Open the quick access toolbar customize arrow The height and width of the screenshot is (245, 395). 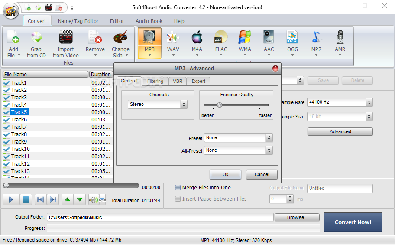72,8
